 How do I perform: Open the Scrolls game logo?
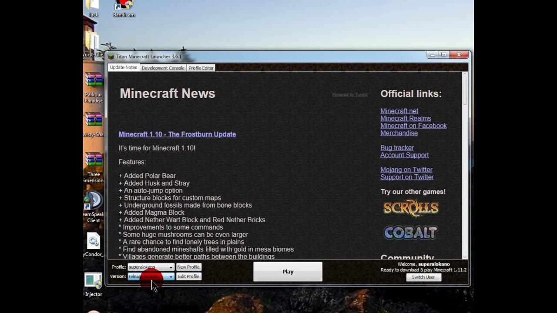tap(411, 208)
